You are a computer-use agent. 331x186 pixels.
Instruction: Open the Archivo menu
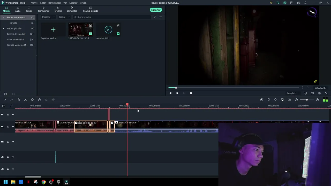pos(34,3)
